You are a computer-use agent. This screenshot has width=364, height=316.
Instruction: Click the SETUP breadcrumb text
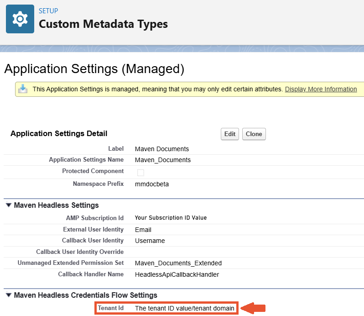pos(48,11)
